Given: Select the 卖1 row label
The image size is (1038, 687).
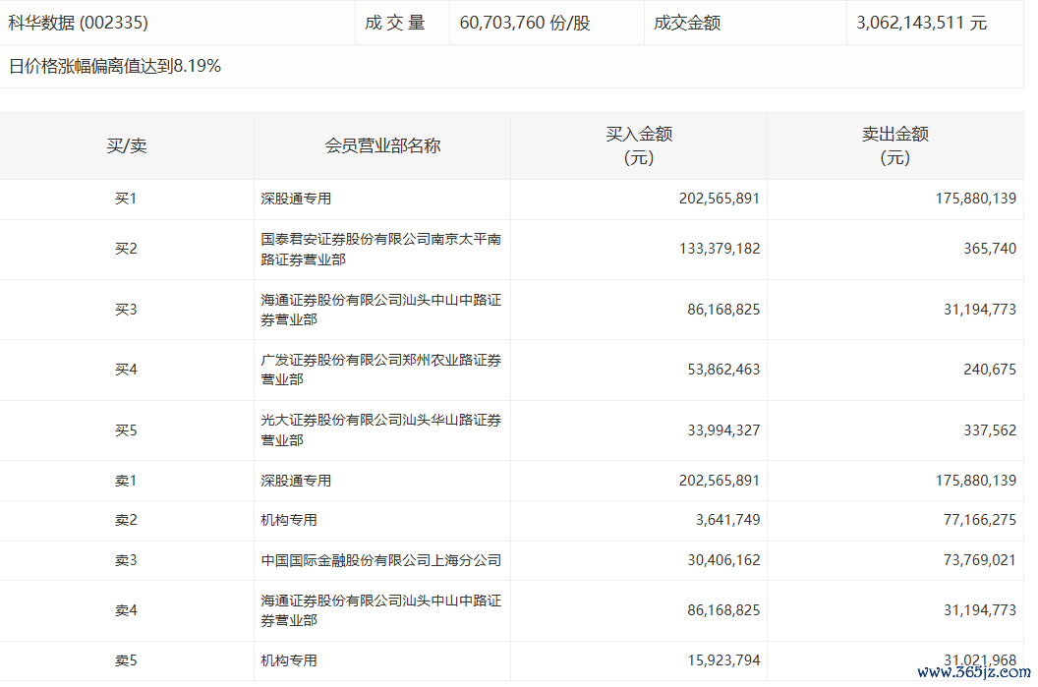Looking at the screenshot, I should click(x=126, y=481).
